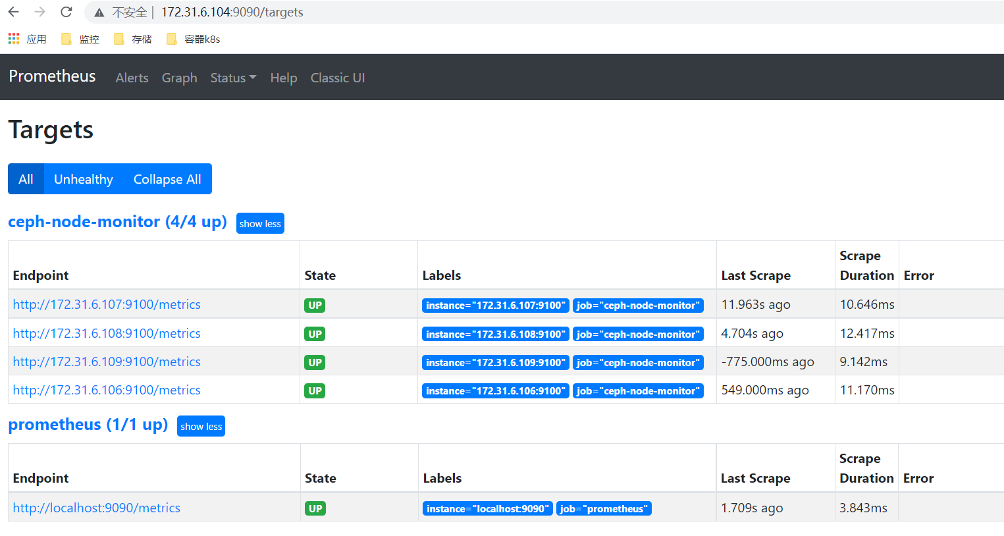Screen dimensions: 1004x536
Task: Click State column header in ceph-node-monitor table
Action: (320, 275)
